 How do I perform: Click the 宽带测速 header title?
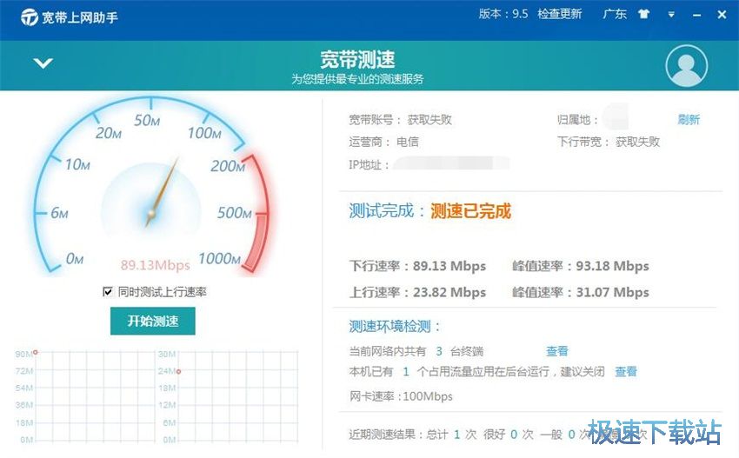pyautogui.click(x=357, y=60)
